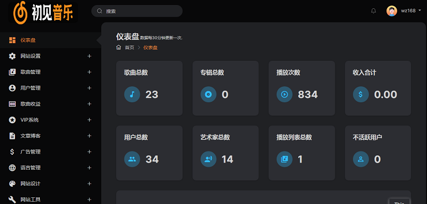Click the 播放次数 value 834
427x204 pixels.
click(x=308, y=95)
